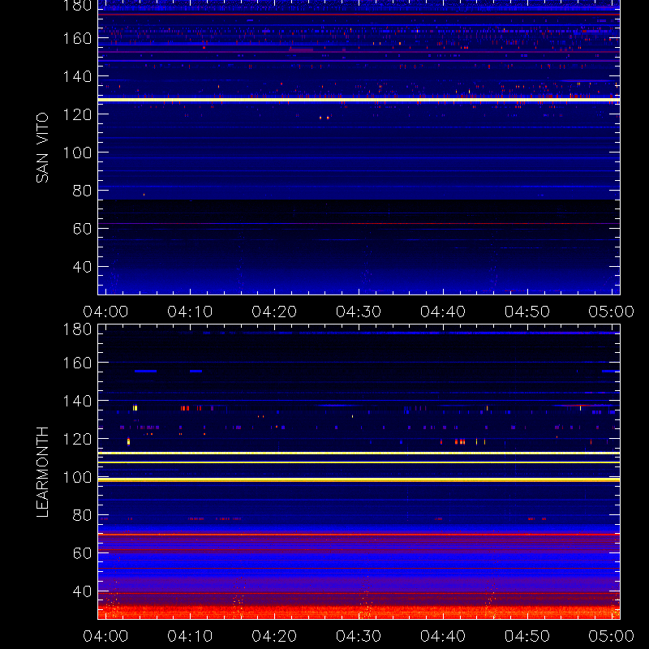
Task: Click 04:00 time label under San Vito plot
Action: 105,312
